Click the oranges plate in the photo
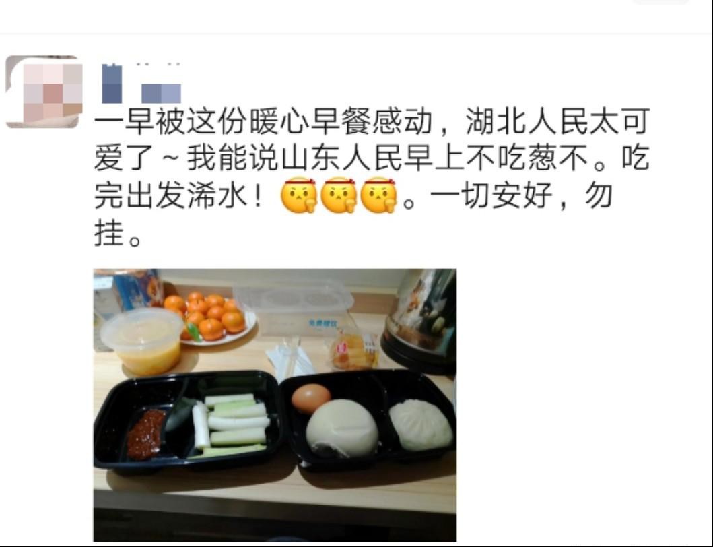The height and width of the screenshot is (547, 713). coord(212,318)
